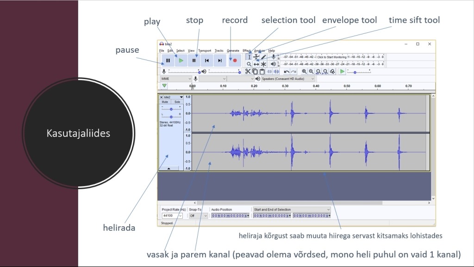Image resolution: width=474 pixels, height=267 pixels.
Task: Mute the bite2 track
Action: coord(165,102)
